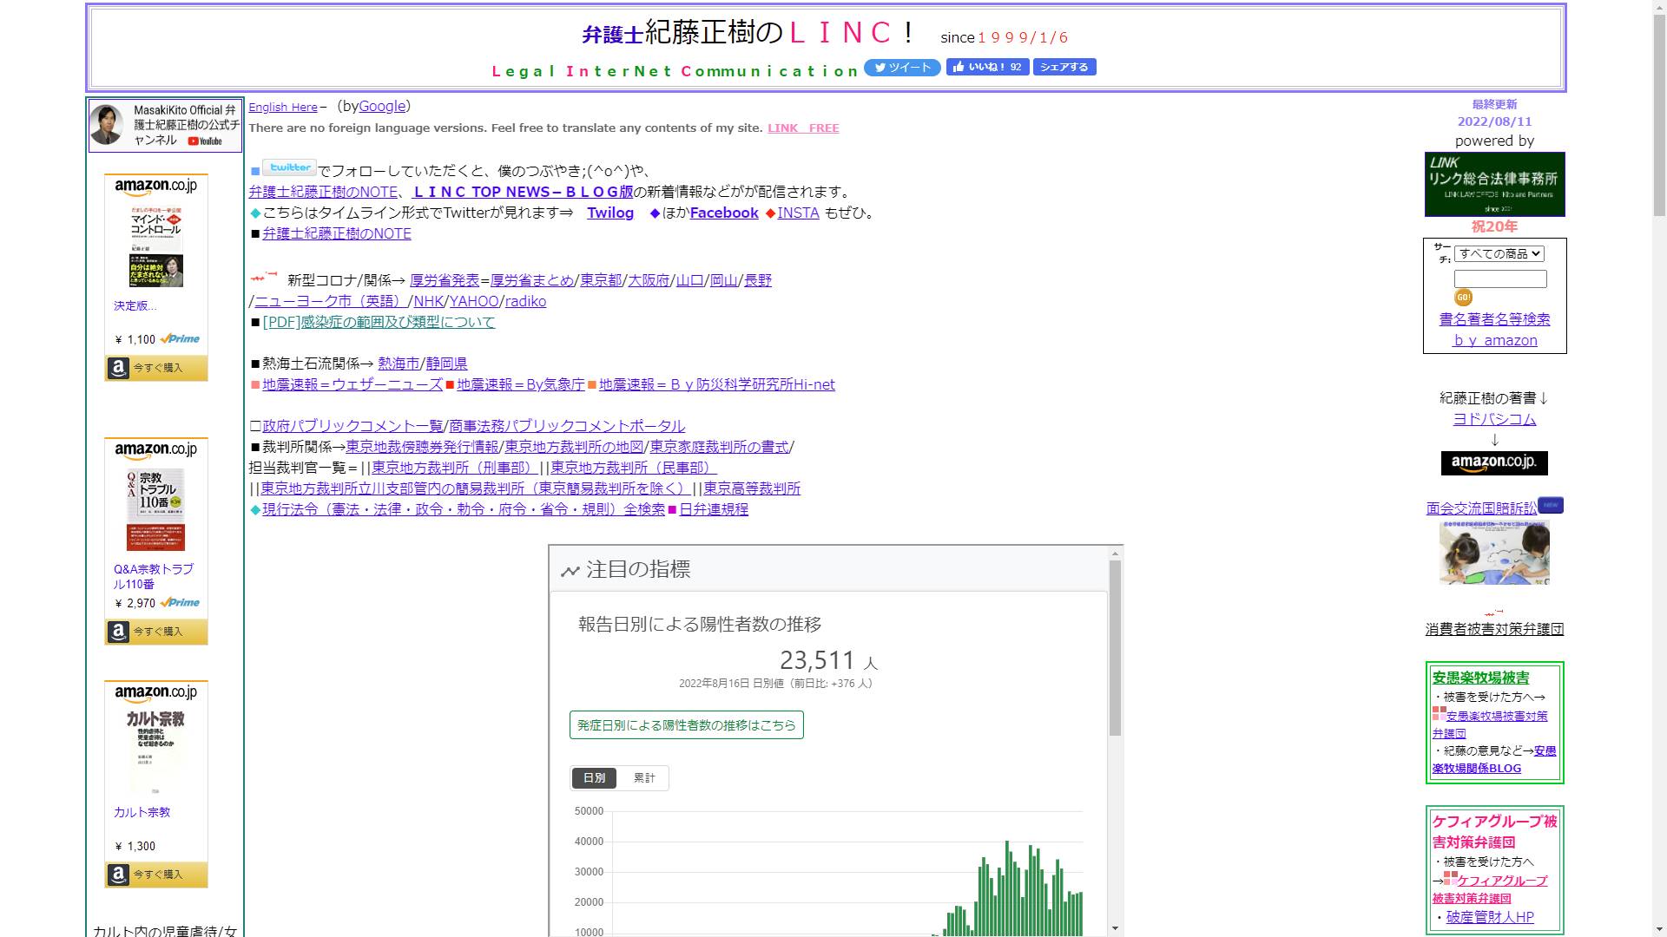This screenshot has height=937, width=1667.
Task: Switch chart to 累計 view
Action: click(x=644, y=778)
